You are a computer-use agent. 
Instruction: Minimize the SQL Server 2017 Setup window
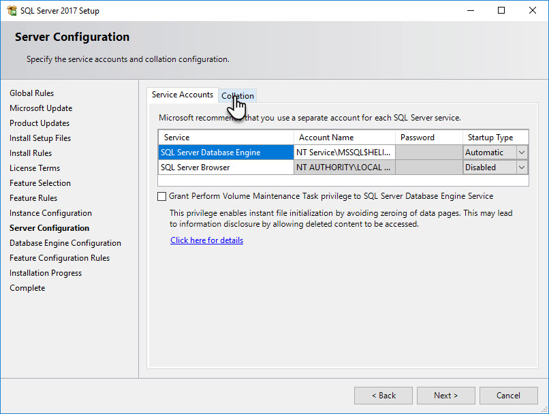point(471,10)
